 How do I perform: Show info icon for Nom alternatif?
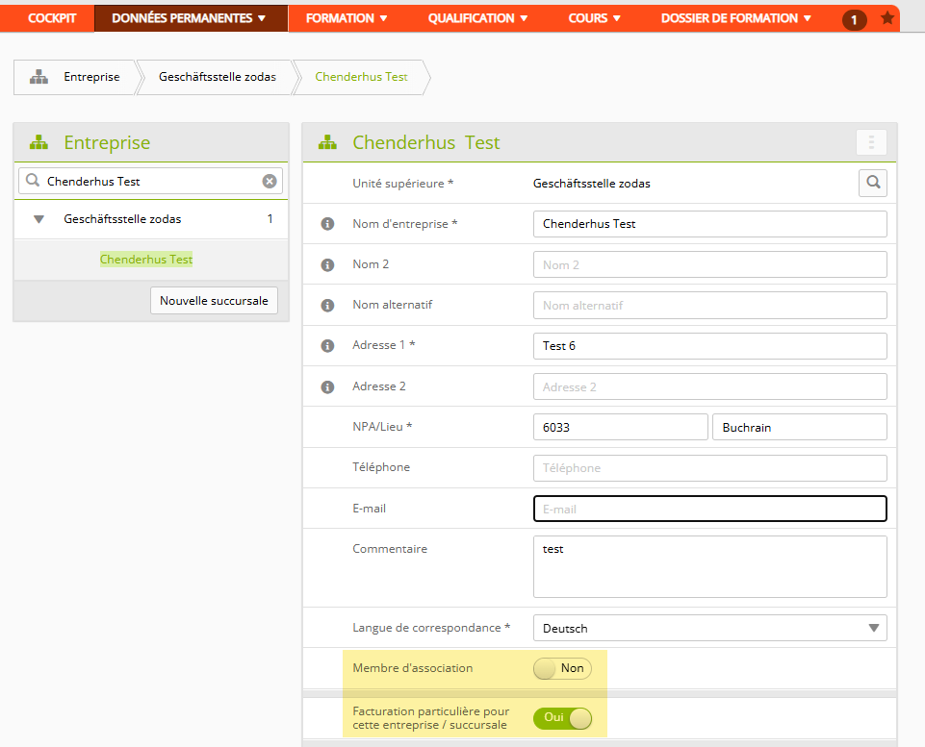(x=327, y=305)
